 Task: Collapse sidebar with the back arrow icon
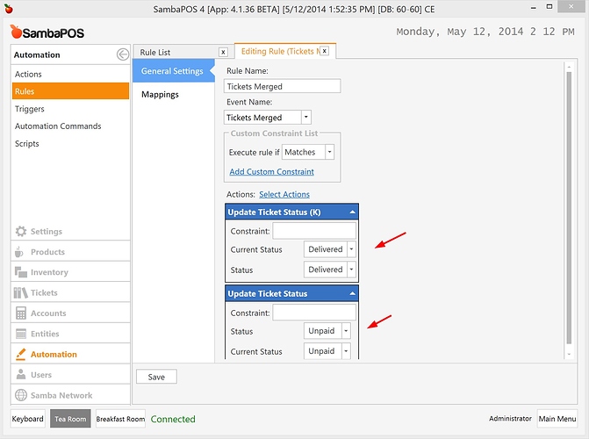pyautogui.click(x=122, y=54)
